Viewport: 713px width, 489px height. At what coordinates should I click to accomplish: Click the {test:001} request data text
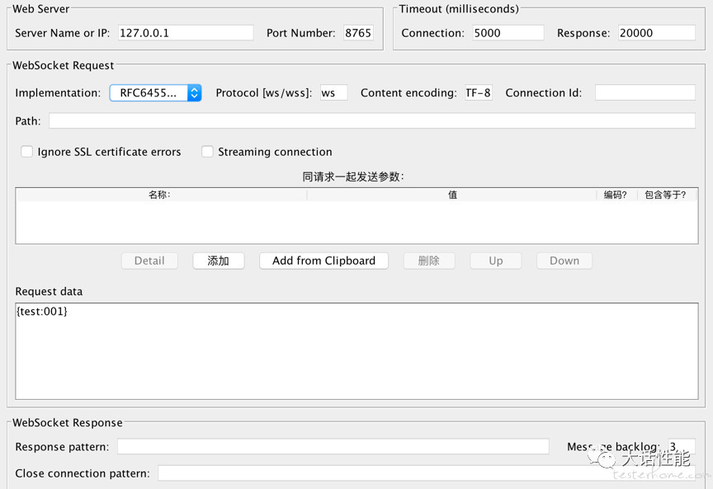[x=42, y=312]
